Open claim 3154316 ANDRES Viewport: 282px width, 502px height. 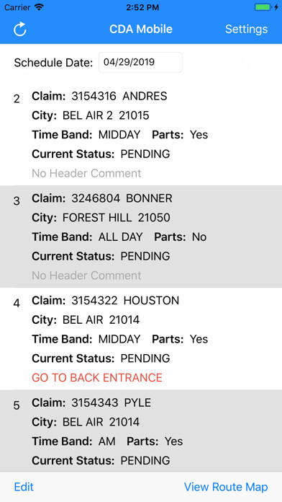(x=141, y=134)
